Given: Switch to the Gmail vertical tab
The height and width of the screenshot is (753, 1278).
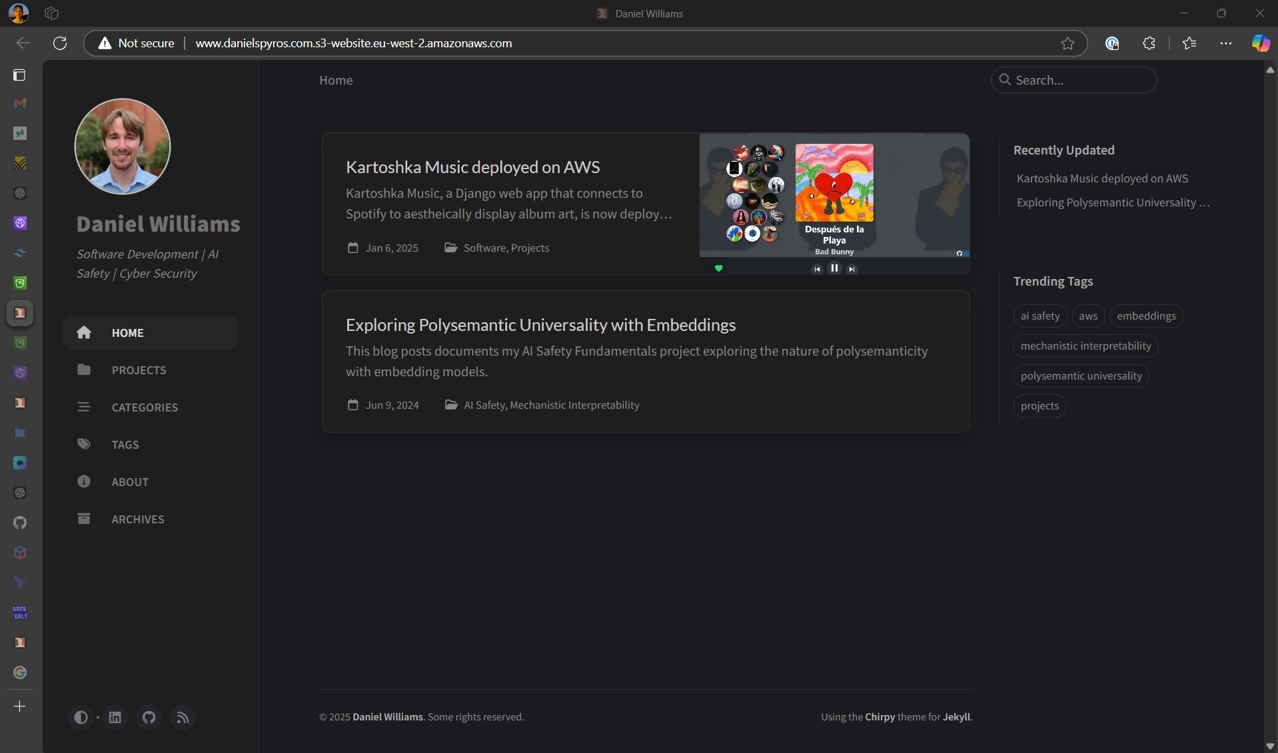Looking at the screenshot, I should 20,103.
